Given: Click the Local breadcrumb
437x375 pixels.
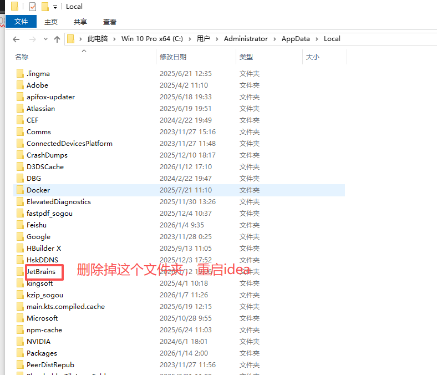Looking at the screenshot, I should tap(332, 39).
